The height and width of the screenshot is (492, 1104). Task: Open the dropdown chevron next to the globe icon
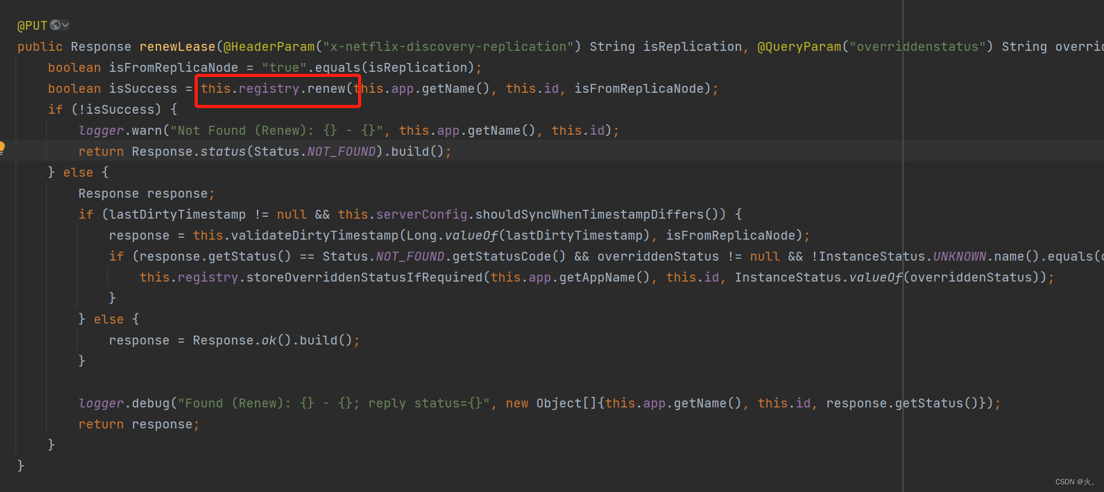pyautogui.click(x=66, y=25)
